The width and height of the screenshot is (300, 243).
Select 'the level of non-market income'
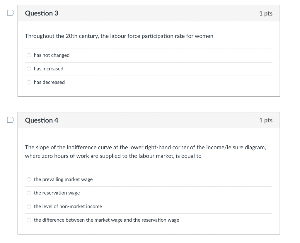pyautogui.click(x=29, y=206)
